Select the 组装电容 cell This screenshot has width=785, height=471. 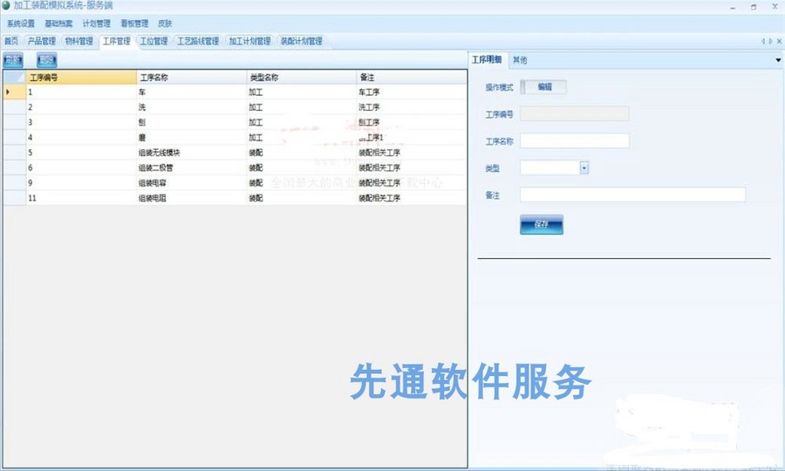pyautogui.click(x=191, y=183)
